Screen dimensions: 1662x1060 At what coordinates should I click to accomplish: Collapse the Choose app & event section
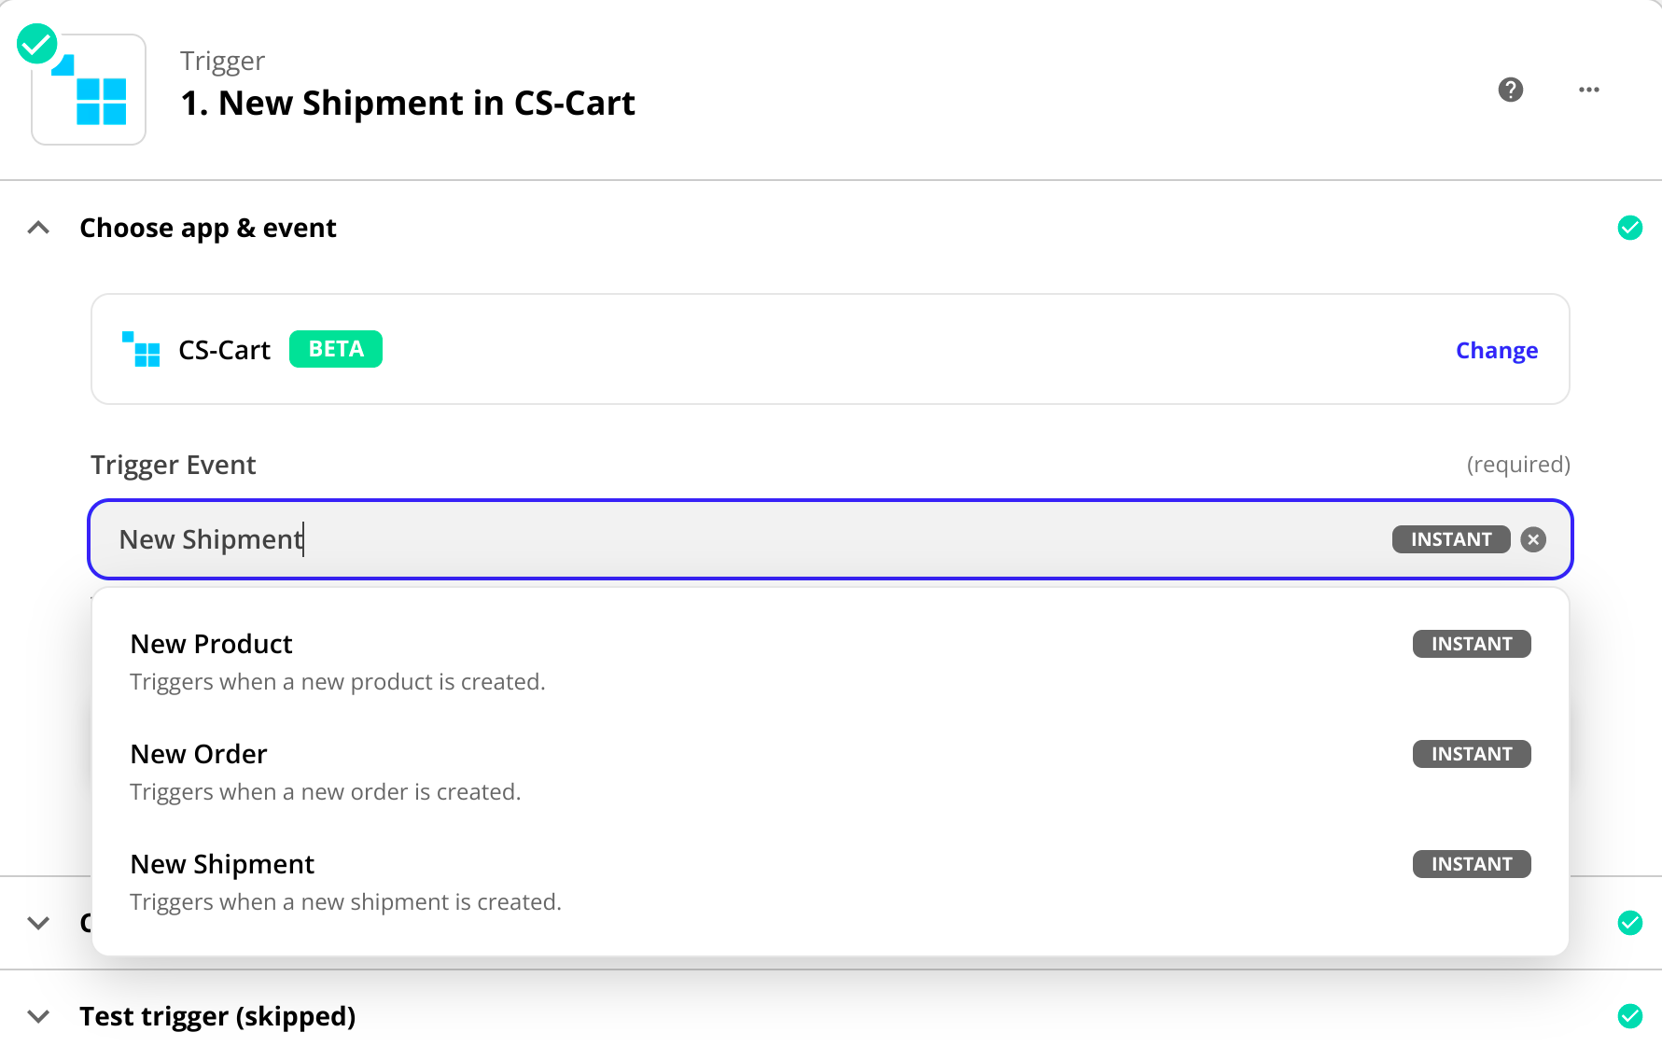(38, 228)
